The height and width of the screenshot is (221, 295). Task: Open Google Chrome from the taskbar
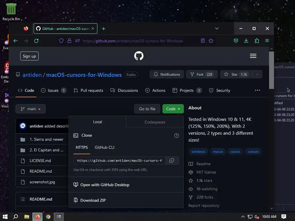48,217
